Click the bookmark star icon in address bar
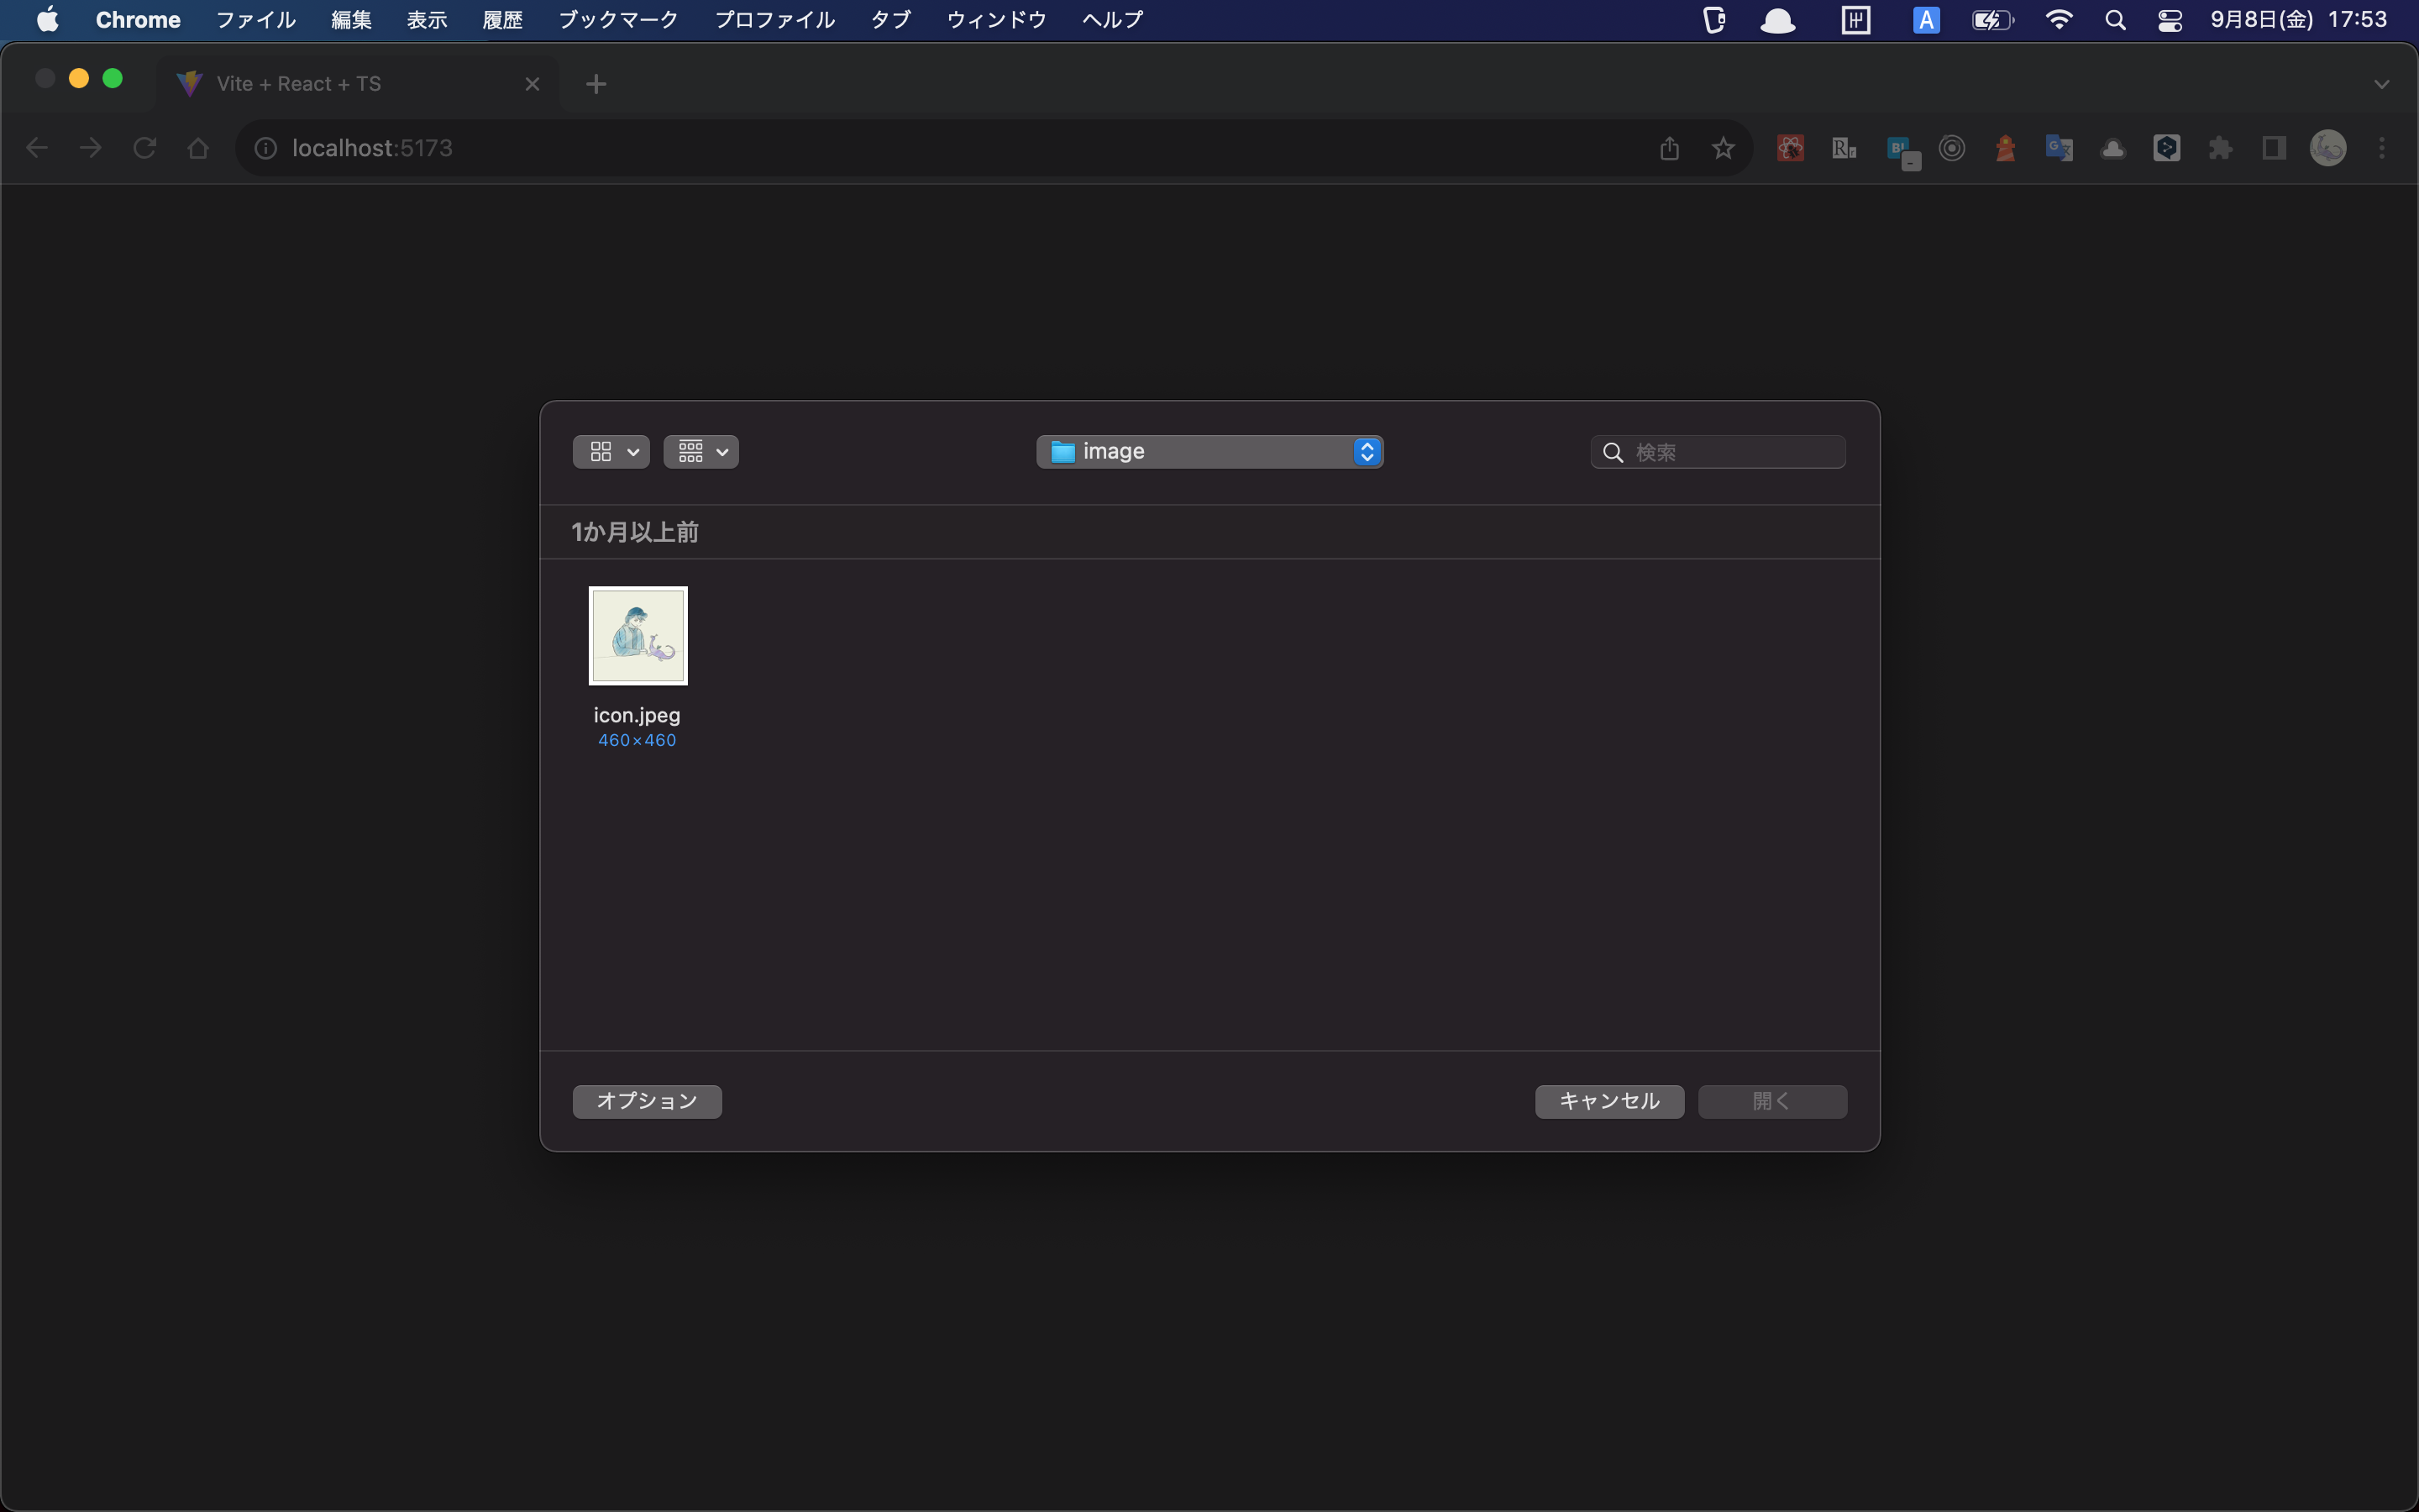This screenshot has width=2419, height=1512. (1723, 148)
